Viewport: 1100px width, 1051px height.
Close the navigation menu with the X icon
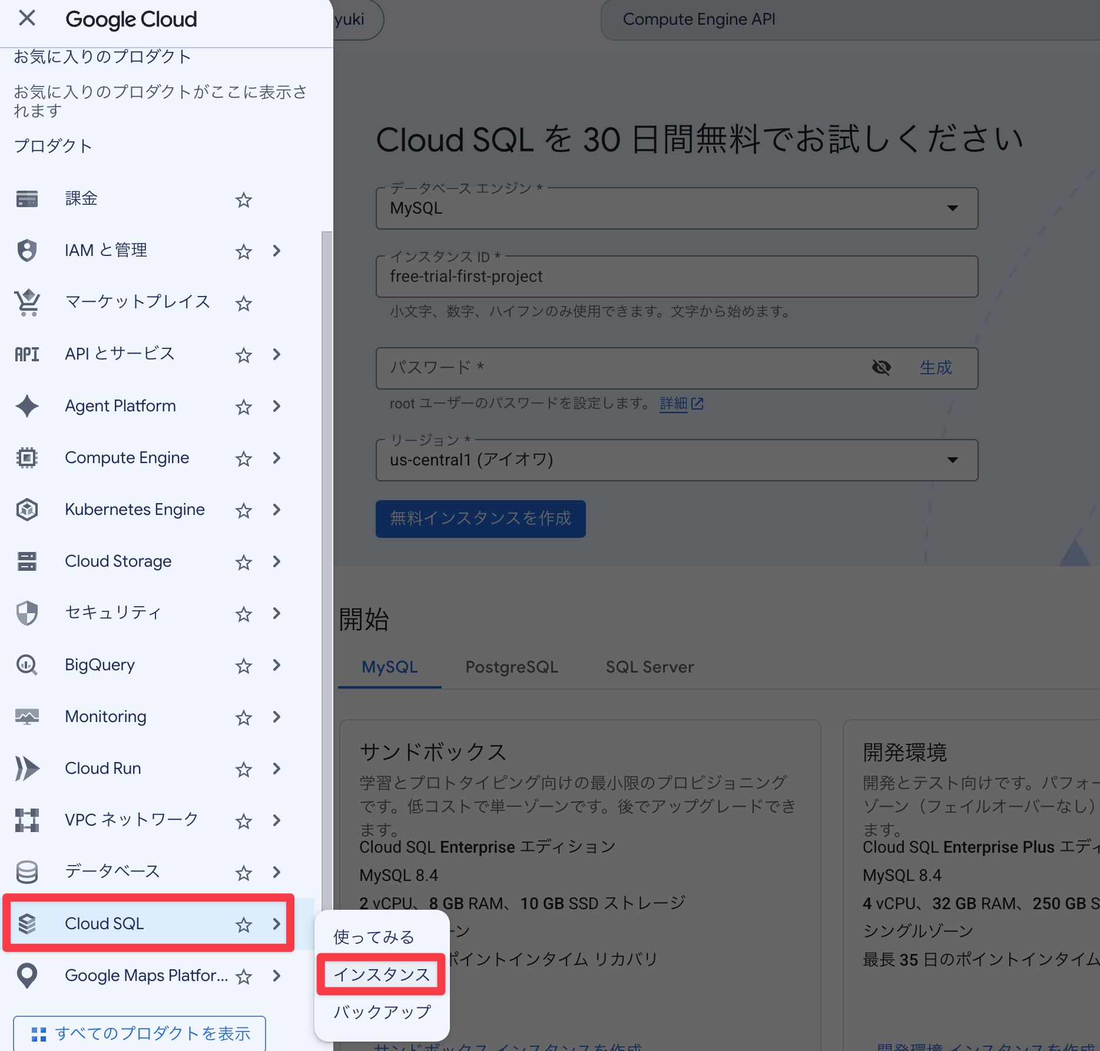27,18
